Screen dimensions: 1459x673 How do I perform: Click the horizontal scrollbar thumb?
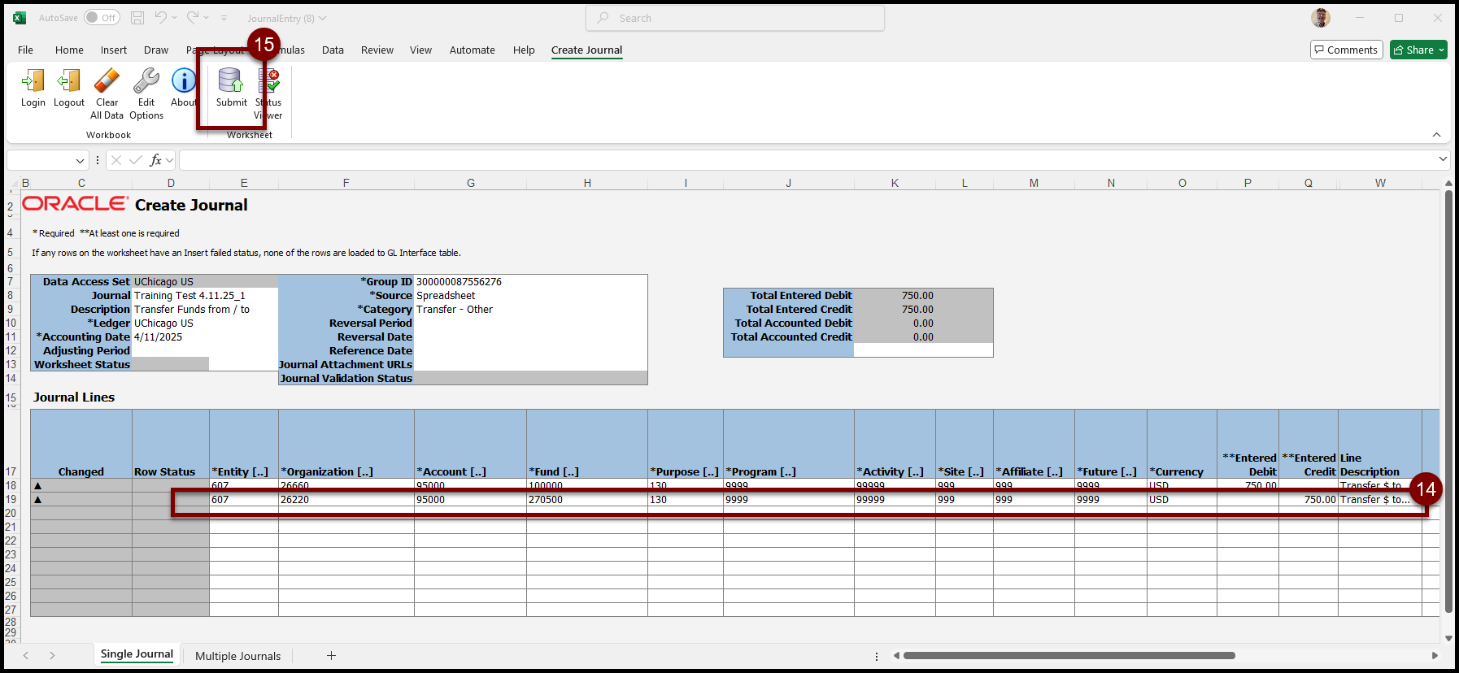(1069, 656)
